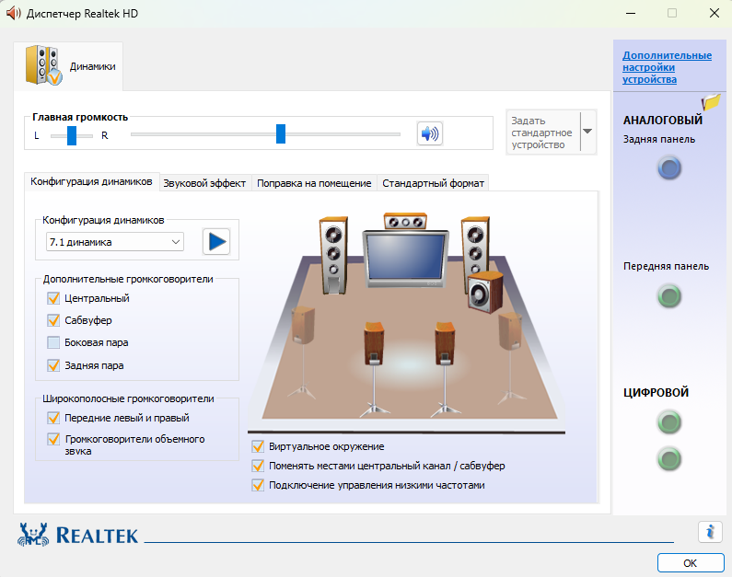Click the Дополнительные громкоговорители group label
The width and height of the screenshot is (732, 577).
coord(128,279)
